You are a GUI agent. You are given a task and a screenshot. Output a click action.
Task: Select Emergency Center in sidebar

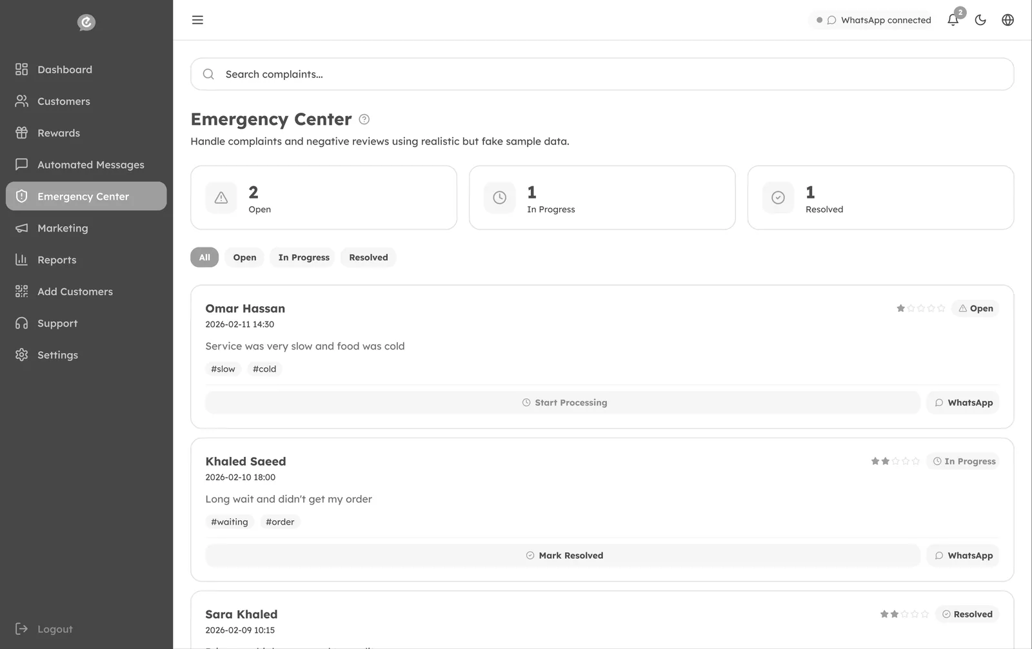point(86,196)
